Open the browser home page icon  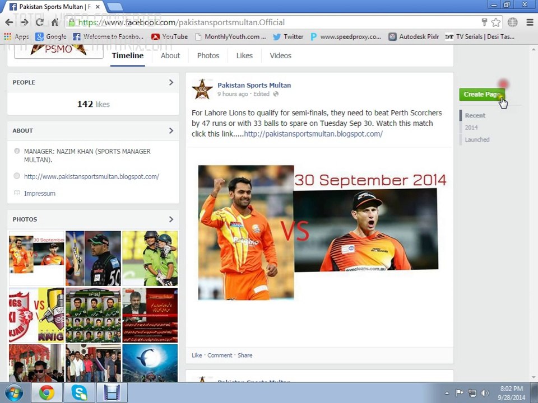(x=54, y=22)
